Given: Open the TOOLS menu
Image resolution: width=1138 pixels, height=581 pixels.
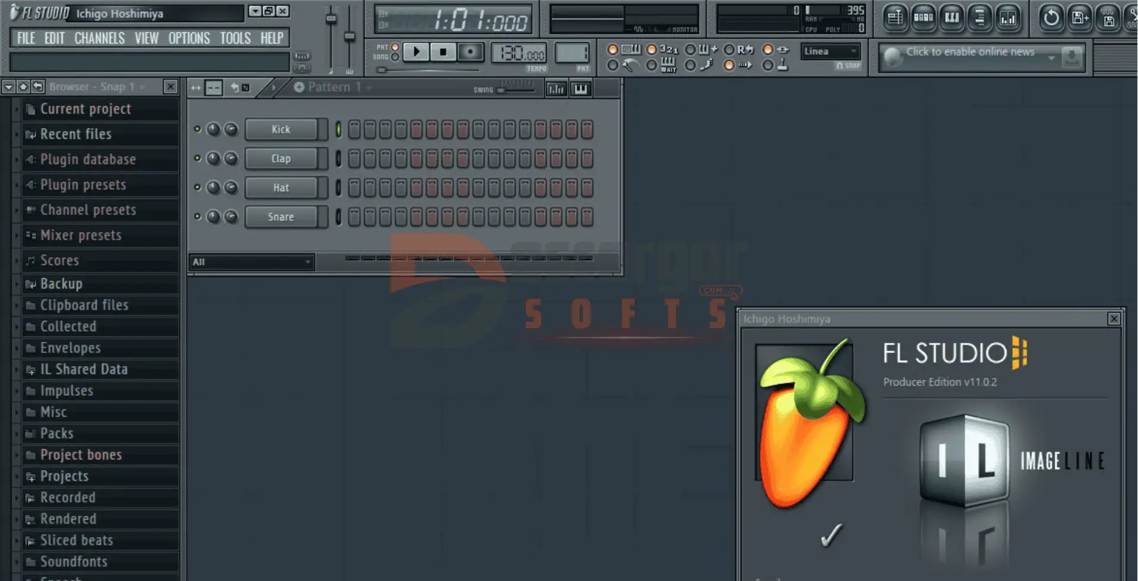Looking at the screenshot, I should (x=235, y=38).
